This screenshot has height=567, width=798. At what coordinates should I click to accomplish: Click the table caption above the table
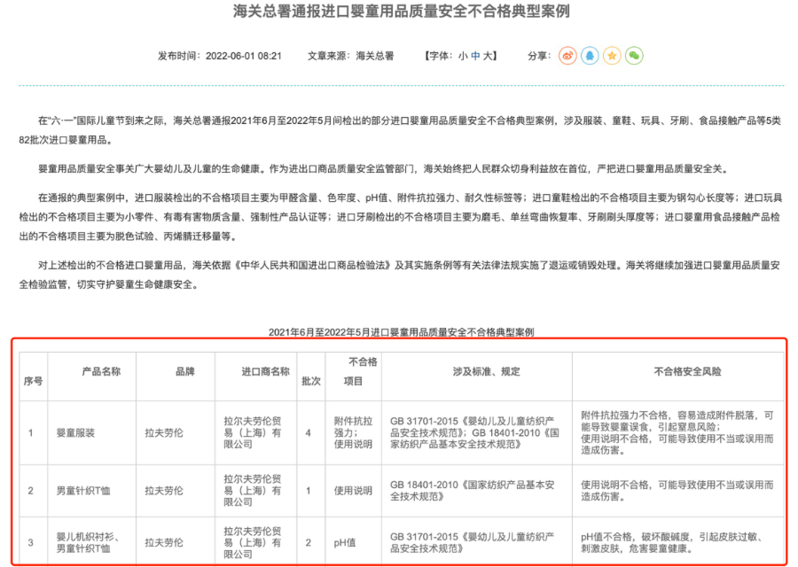click(401, 332)
